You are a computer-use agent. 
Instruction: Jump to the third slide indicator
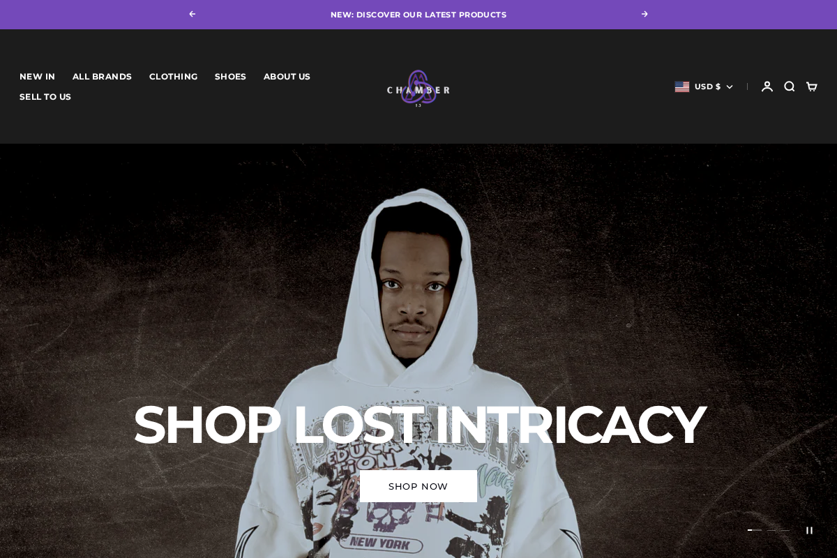[x=785, y=530]
